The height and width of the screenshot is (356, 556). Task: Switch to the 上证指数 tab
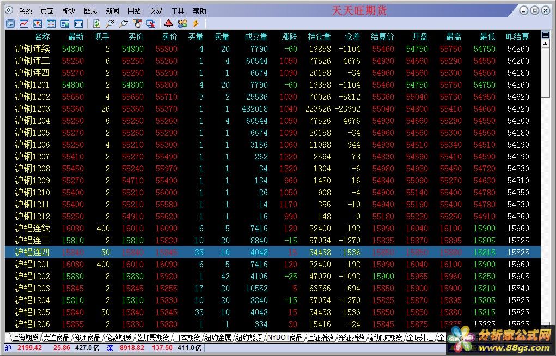tap(321, 337)
